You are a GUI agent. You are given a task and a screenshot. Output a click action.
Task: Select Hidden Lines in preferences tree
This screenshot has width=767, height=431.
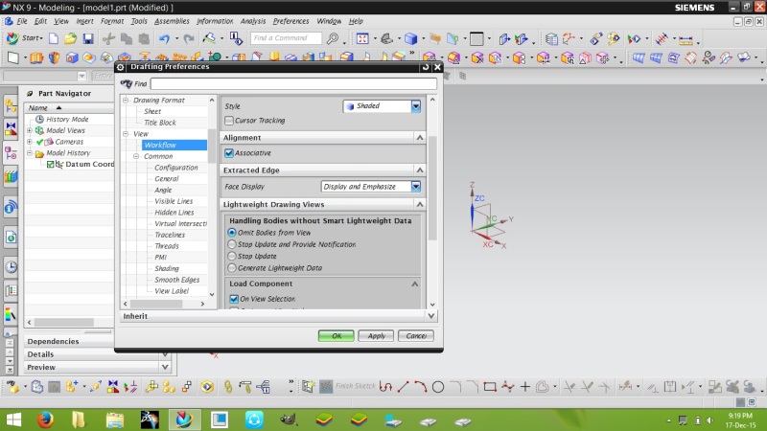click(x=174, y=213)
